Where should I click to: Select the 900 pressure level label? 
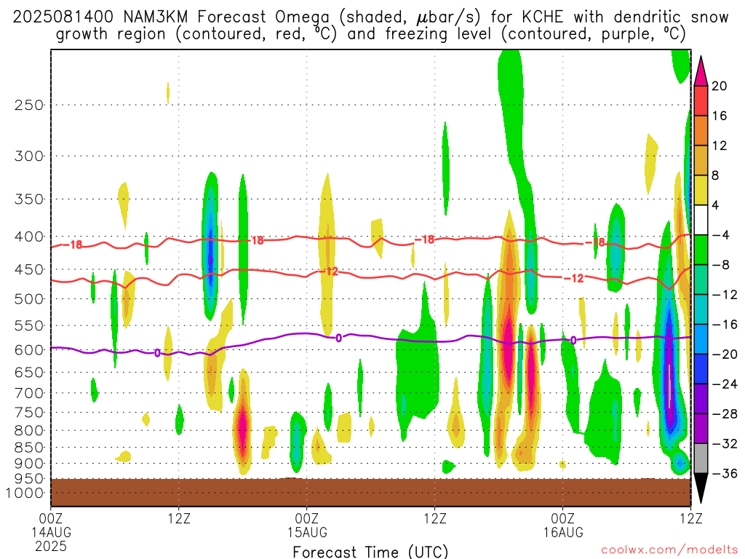(29, 464)
